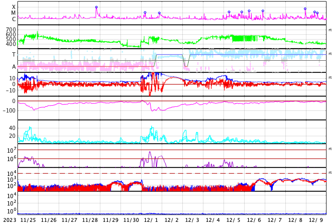The width and height of the screenshot is (335, 224).
Task: Click the rt tag beside T/A sector plot
Action: pyautogui.click(x=330, y=53)
